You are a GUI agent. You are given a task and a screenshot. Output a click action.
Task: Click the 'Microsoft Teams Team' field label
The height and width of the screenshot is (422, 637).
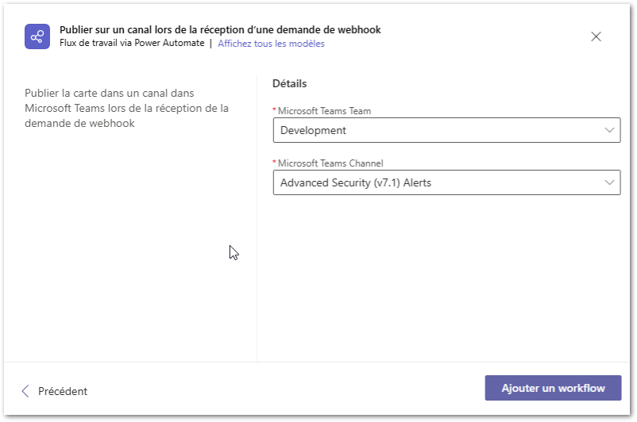[324, 111]
